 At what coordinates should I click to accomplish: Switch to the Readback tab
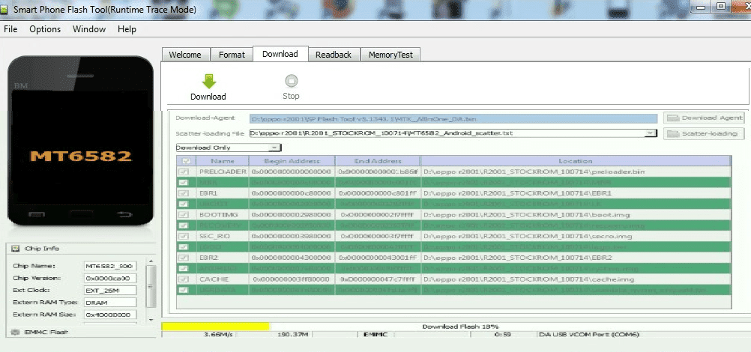334,55
